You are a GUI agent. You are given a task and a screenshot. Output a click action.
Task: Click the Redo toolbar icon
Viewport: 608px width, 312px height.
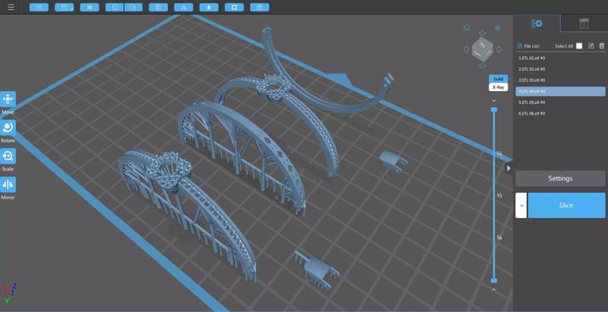click(134, 7)
